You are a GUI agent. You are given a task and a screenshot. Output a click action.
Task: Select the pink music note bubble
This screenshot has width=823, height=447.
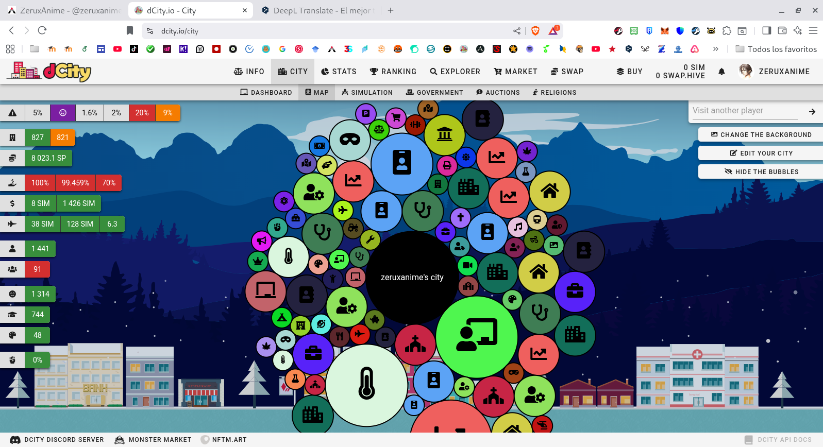tap(518, 227)
